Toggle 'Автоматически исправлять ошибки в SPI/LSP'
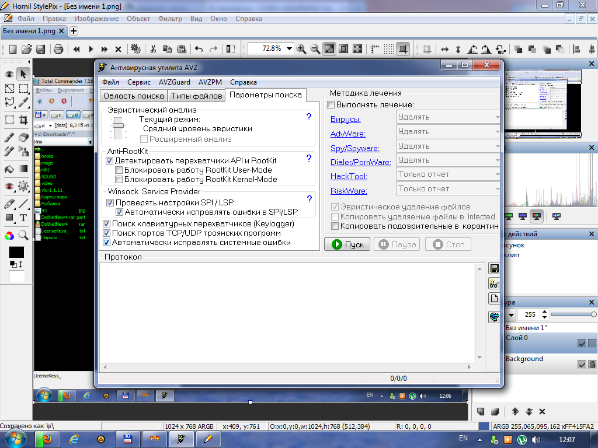The height and width of the screenshot is (448, 598). [x=119, y=212]
